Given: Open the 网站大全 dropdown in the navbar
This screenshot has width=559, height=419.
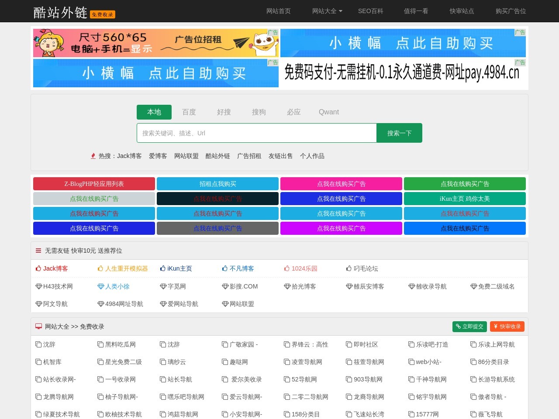Looking at the screenshot, I should click(x=327, y=11).
